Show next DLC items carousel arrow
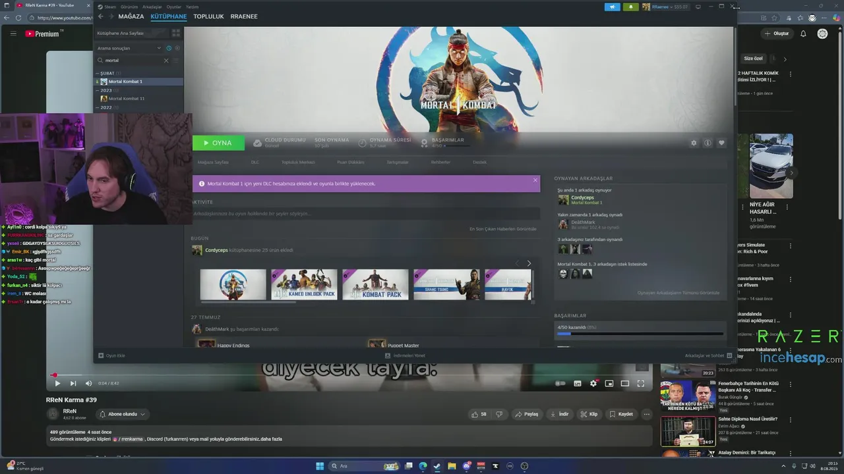The width and height of the screenshot is (844, 474). (529, 263)
